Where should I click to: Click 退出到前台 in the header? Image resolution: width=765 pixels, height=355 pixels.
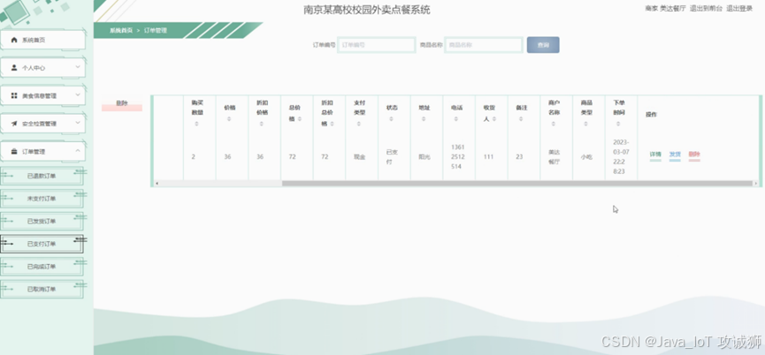[x=706, y=8]
